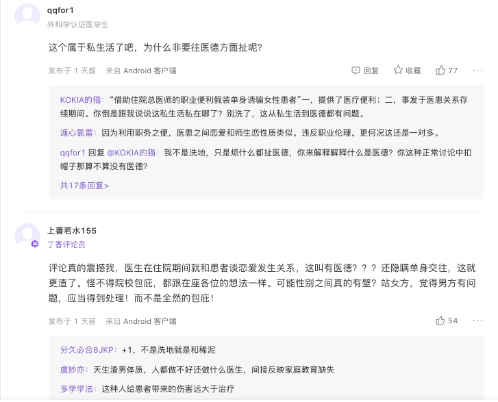
Task: Open the 上善若水155 username profile
Action: (x=72, y=231)
